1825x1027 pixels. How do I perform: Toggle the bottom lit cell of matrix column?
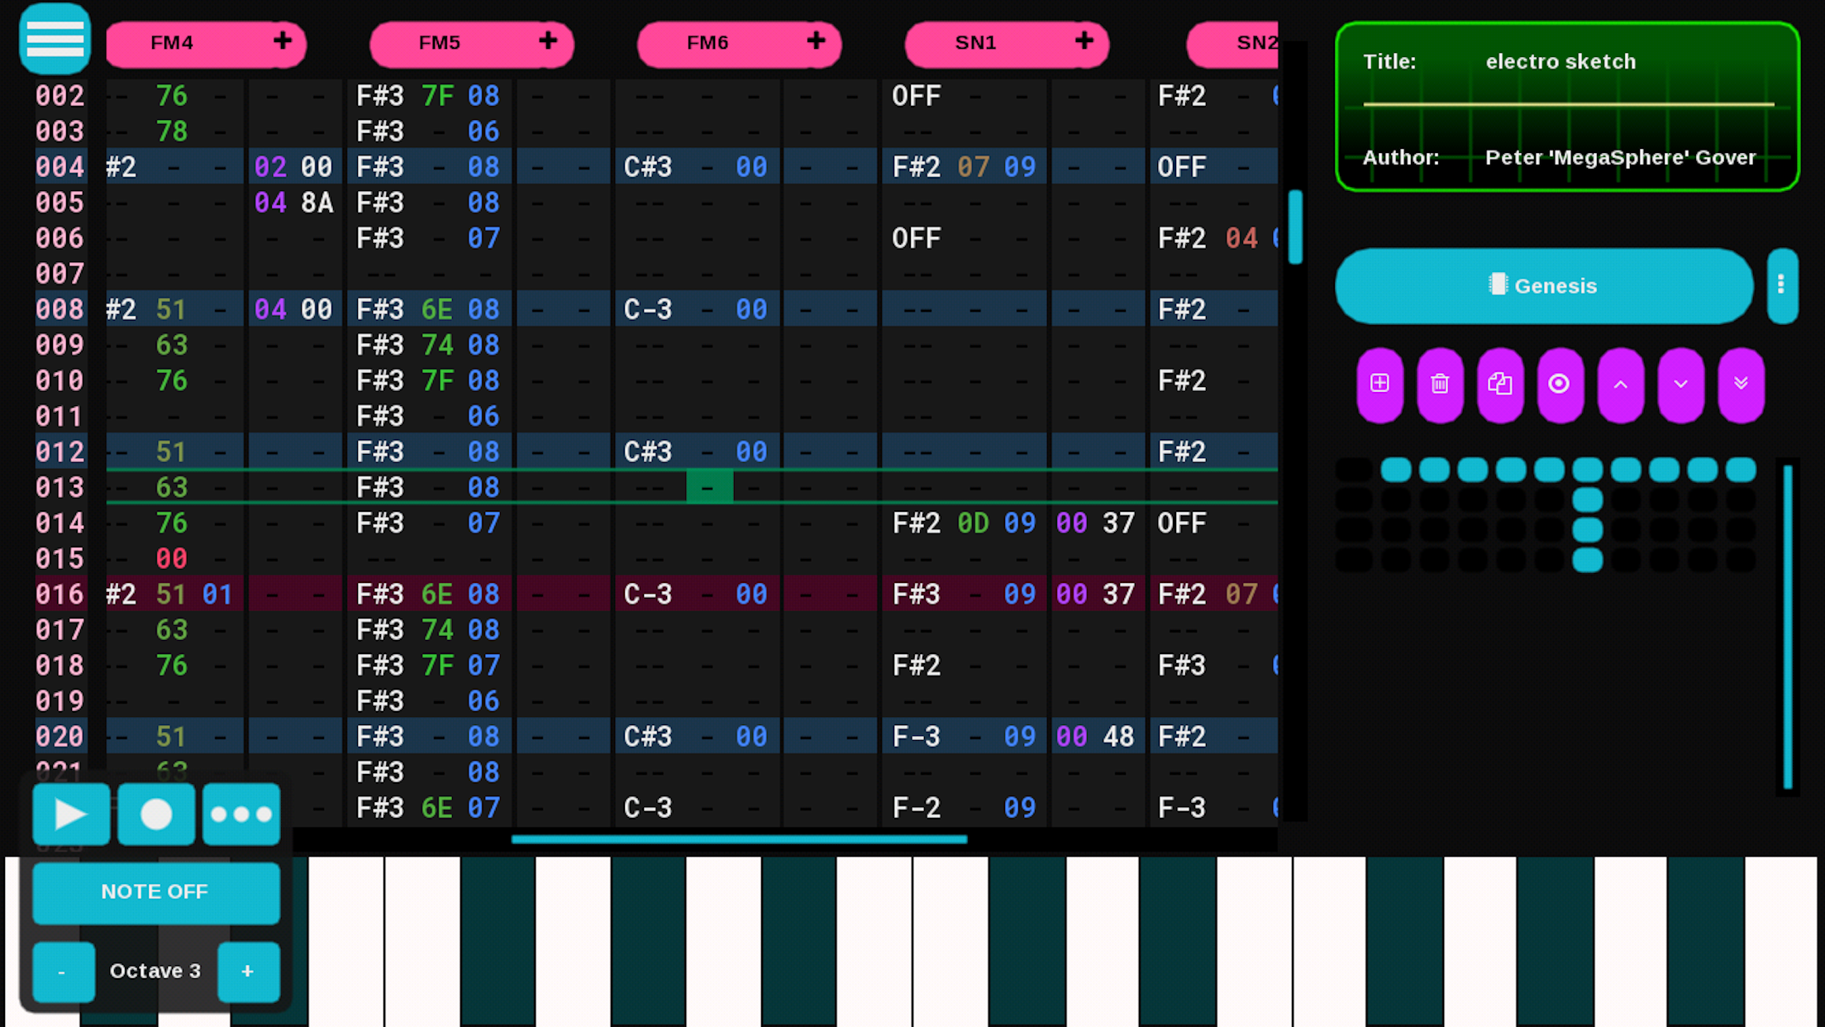1587,560
